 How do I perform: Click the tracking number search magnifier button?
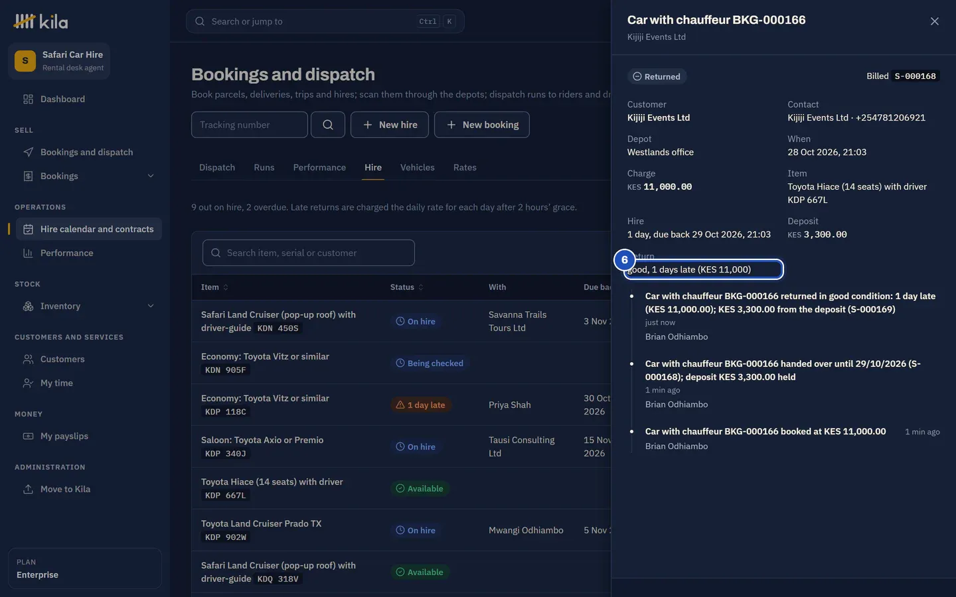[x=328, y=125]
